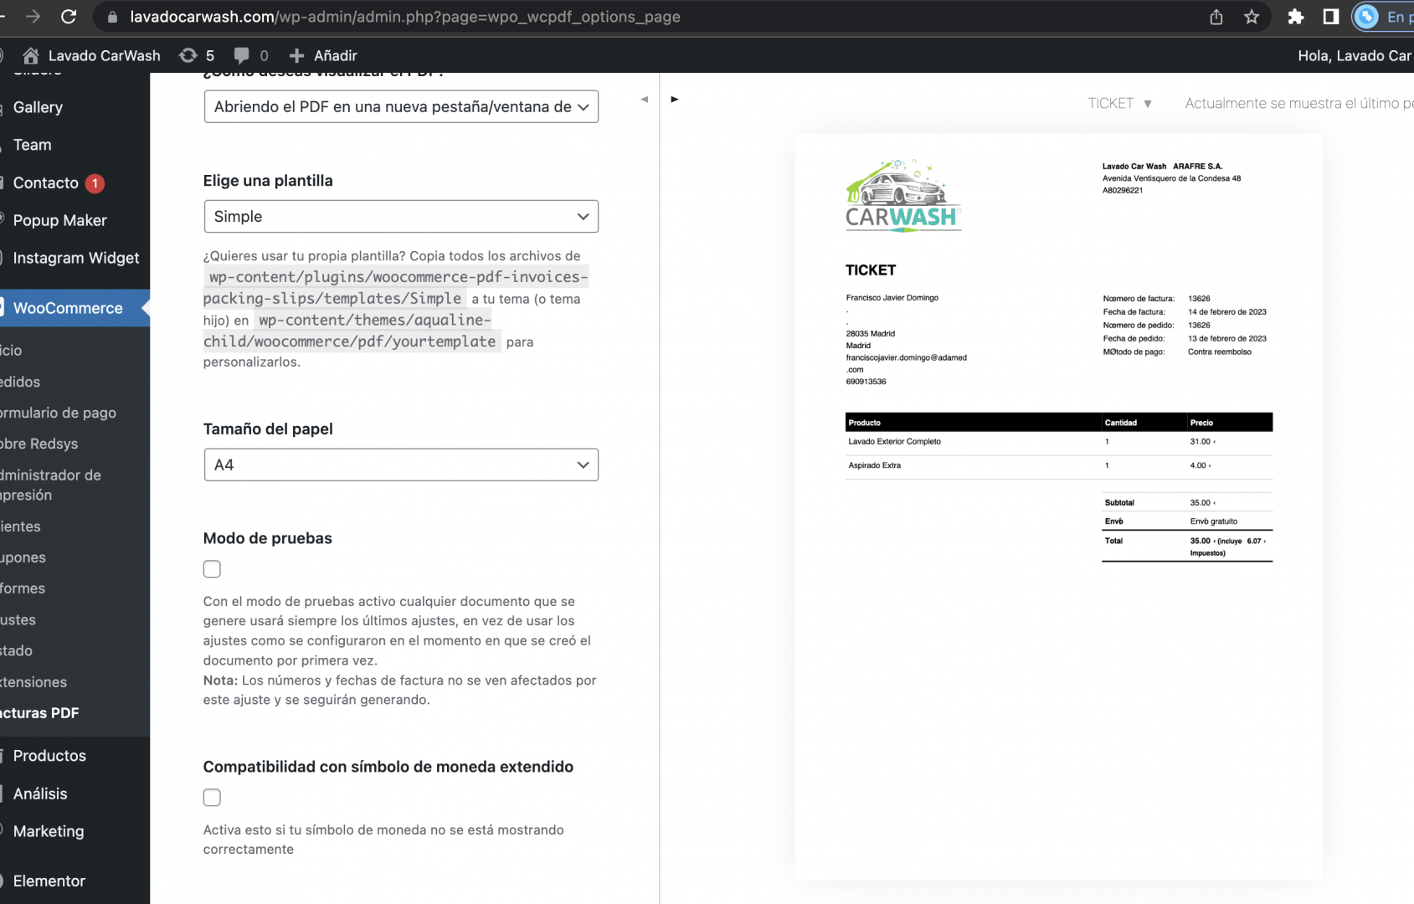Image resolution: width=1414 pixels, height=904 pixels.
Task: Click the CarWash logo in ticket preview
Action: coord(903,195)
